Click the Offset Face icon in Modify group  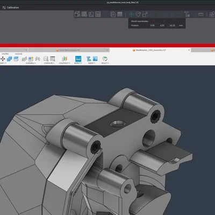click(x=16, y=59)
